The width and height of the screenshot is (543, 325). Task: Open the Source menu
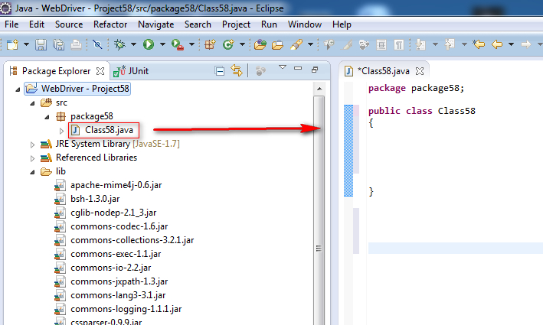tap(69, 24)
